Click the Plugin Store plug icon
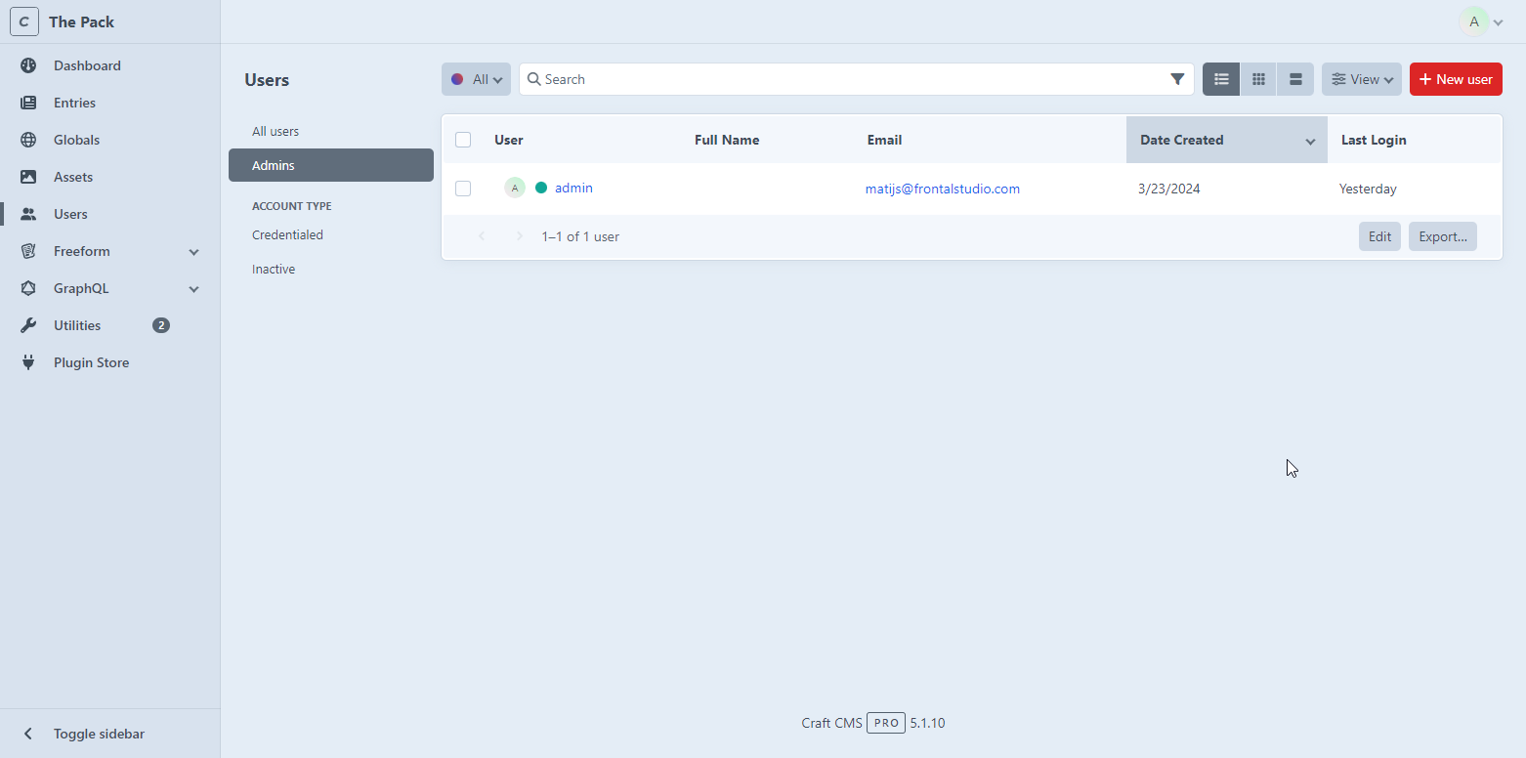 pos(28,362)
